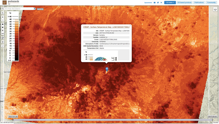Open the user profile link in header
Image resolution: width=219 pixels, height=124 pixels.
coord(148,3)
